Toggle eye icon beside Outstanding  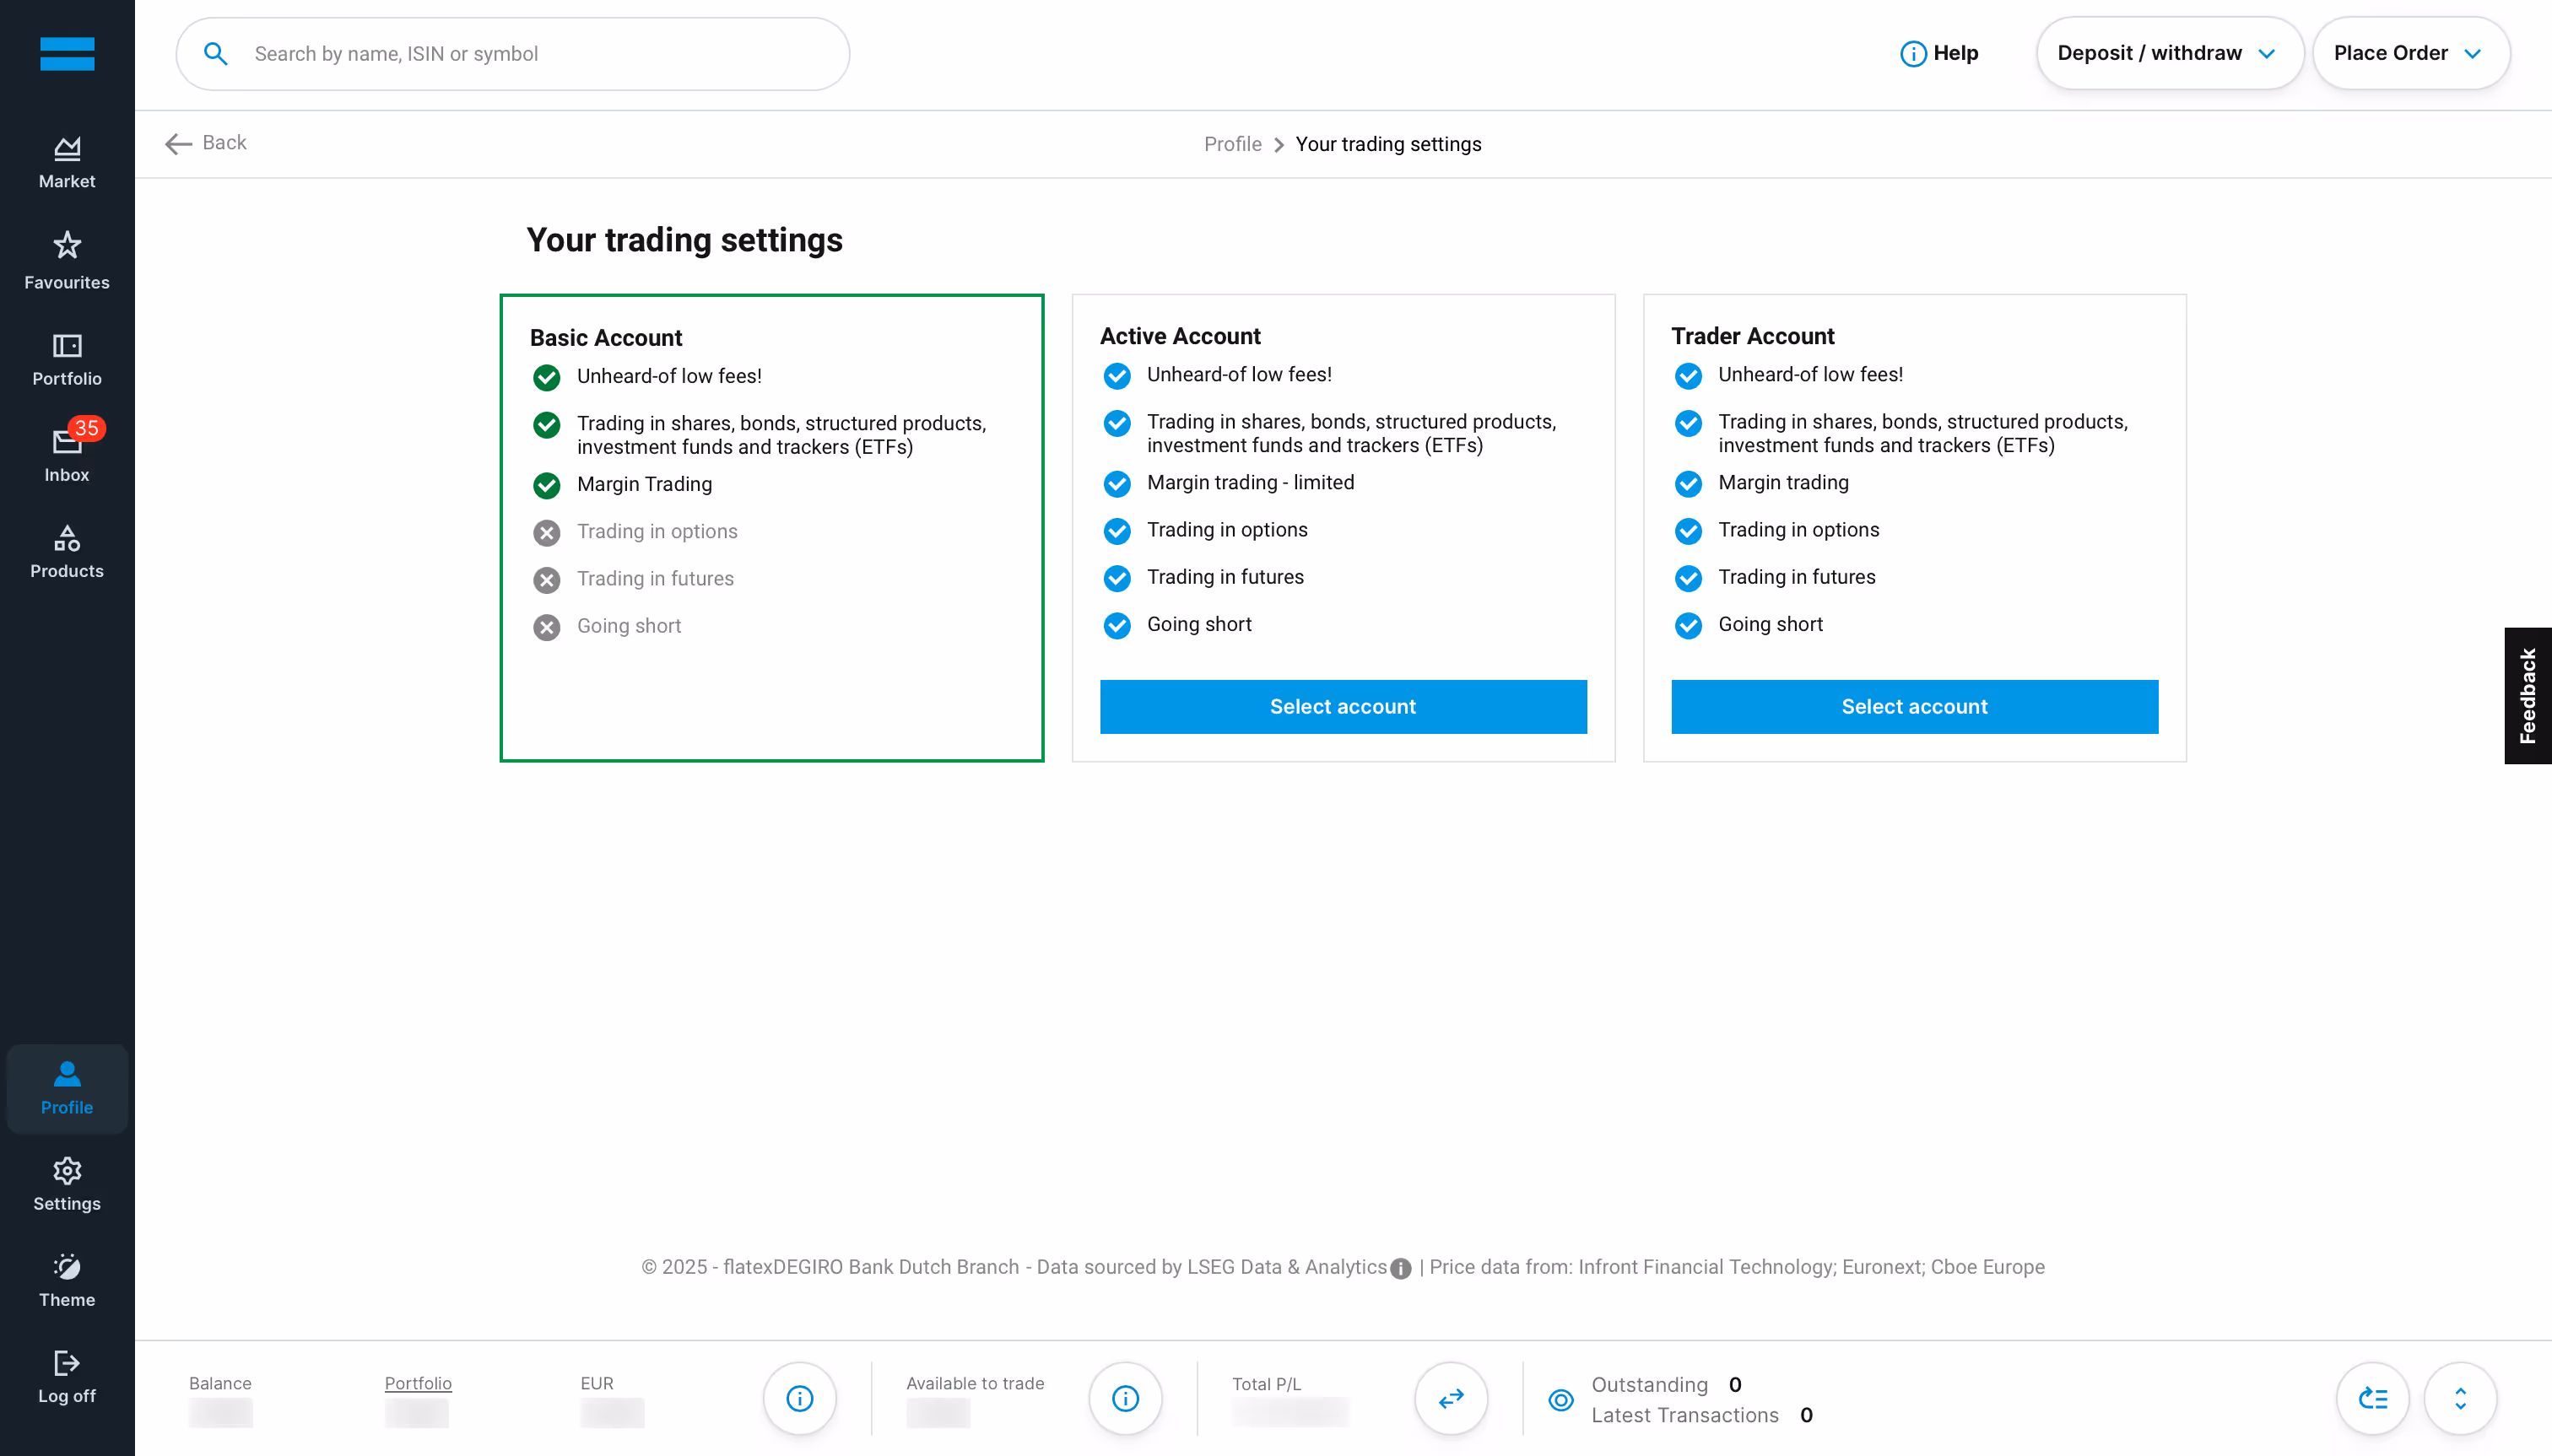1560,1399
